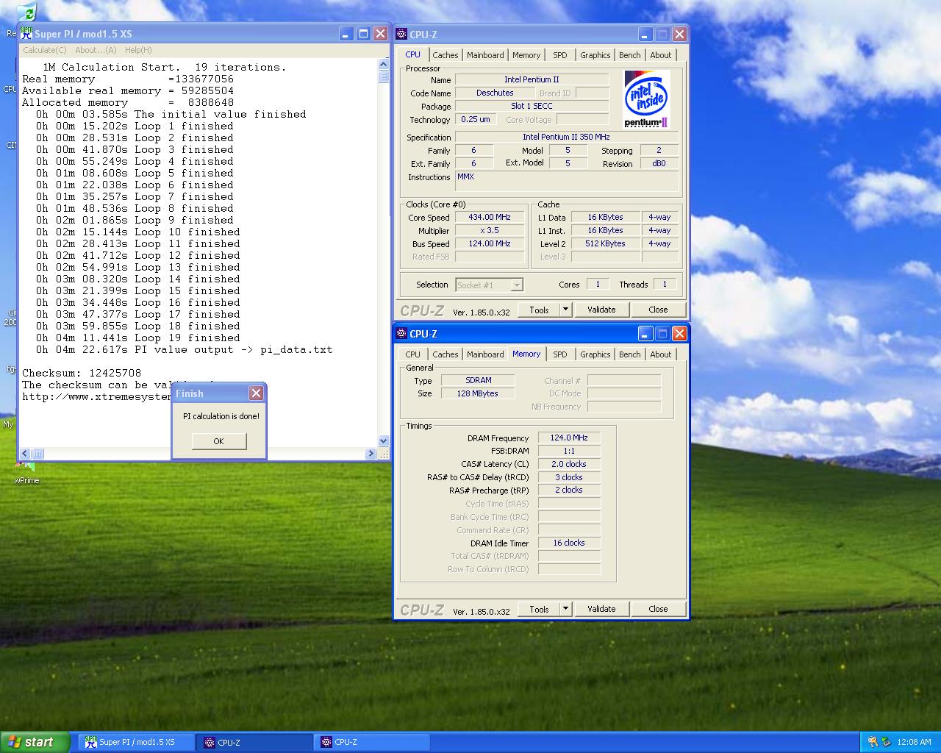The height and width of the screenshot is (753, 941).
Task: Click the Deschutes code name field
Action: pyautogui.click(x=495, y=93)
